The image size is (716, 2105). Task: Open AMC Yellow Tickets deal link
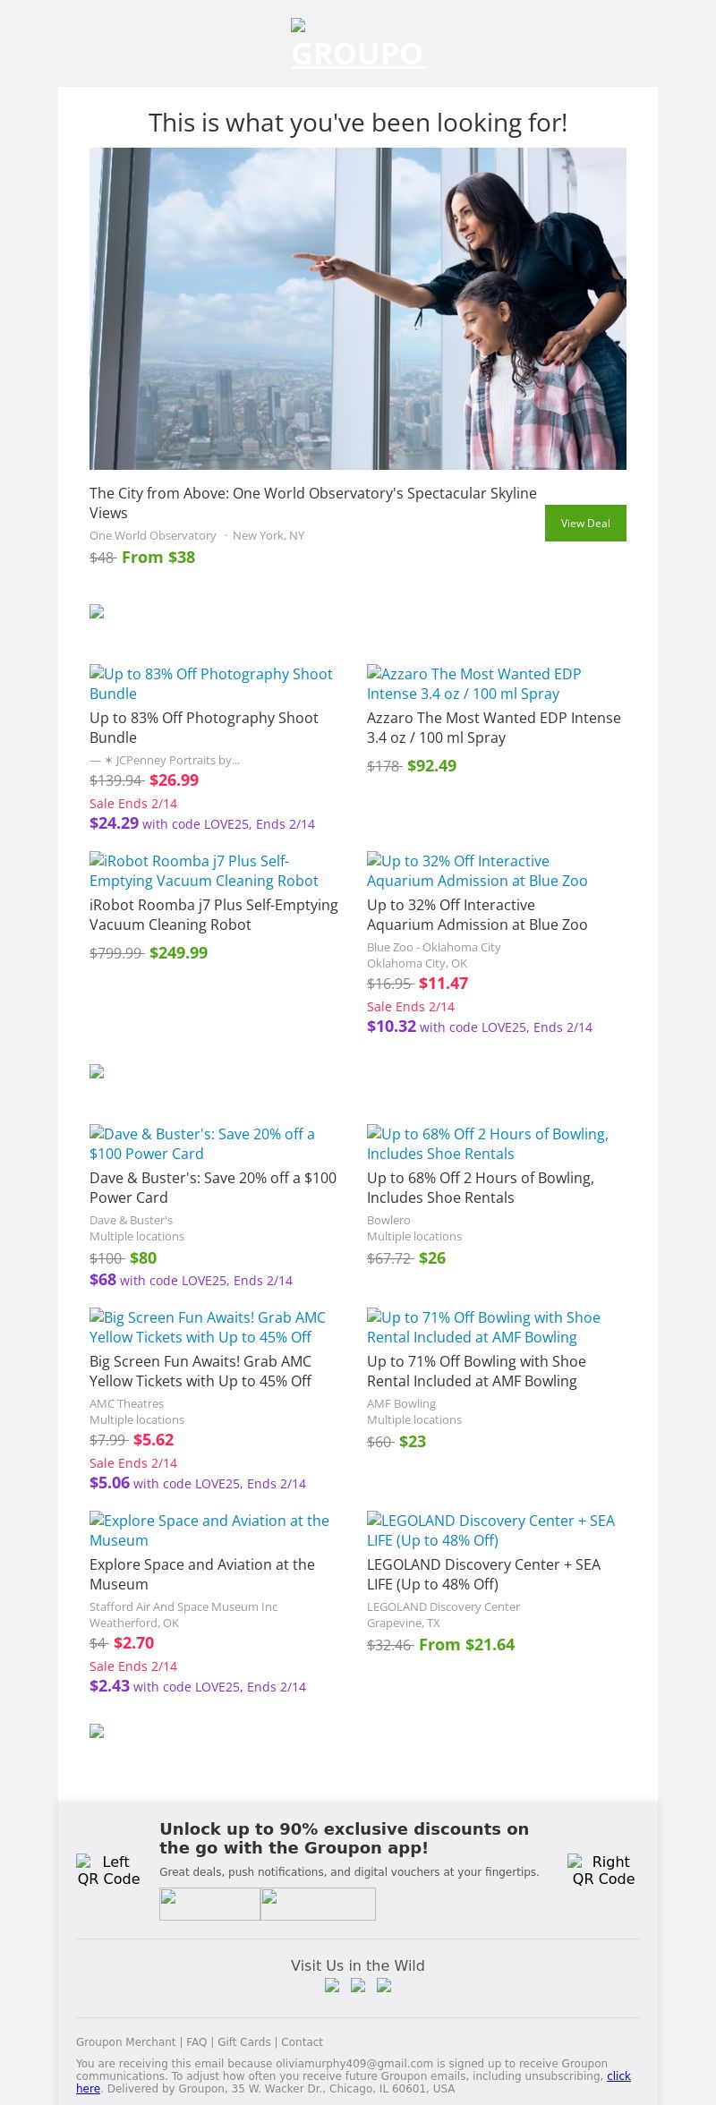coord(207,1327)
